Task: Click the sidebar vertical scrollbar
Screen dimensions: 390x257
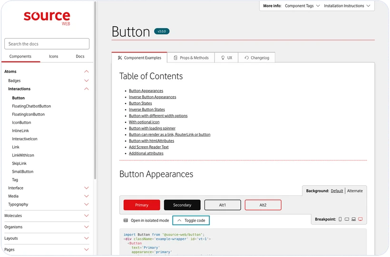Action: (95, 91)
